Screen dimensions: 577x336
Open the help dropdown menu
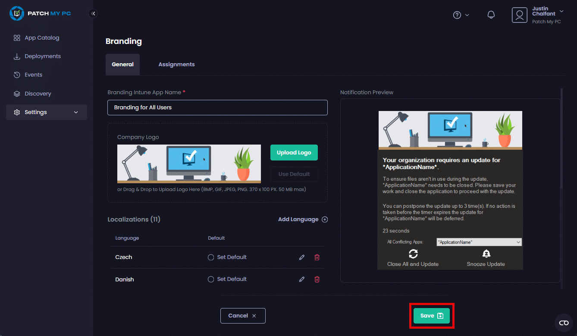[461, 15]
